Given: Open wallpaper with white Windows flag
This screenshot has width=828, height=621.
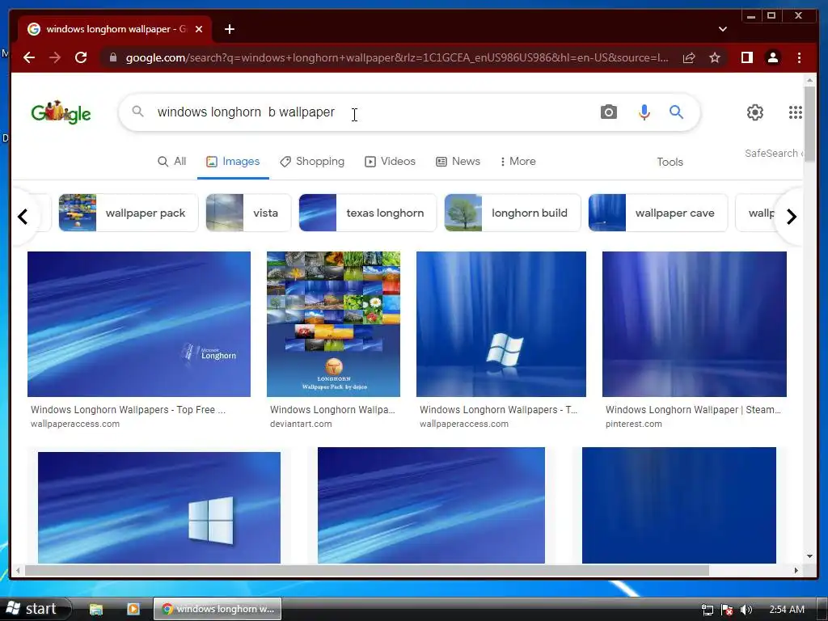Looking at the screenshot, I should click(x=501, y=323).
